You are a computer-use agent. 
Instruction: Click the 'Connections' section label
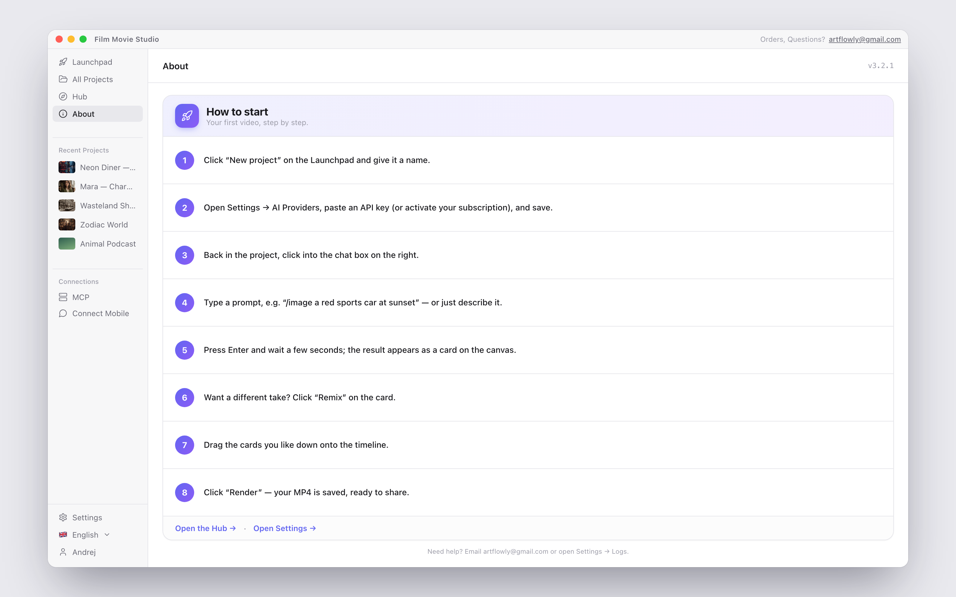(79, 281)
